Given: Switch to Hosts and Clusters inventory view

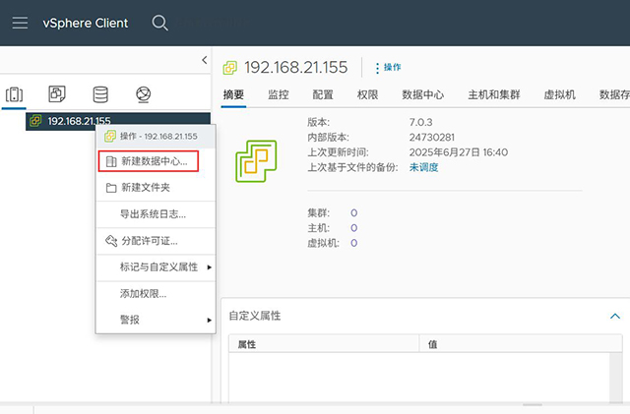Looking at the screenshot, I should [14, 94].
